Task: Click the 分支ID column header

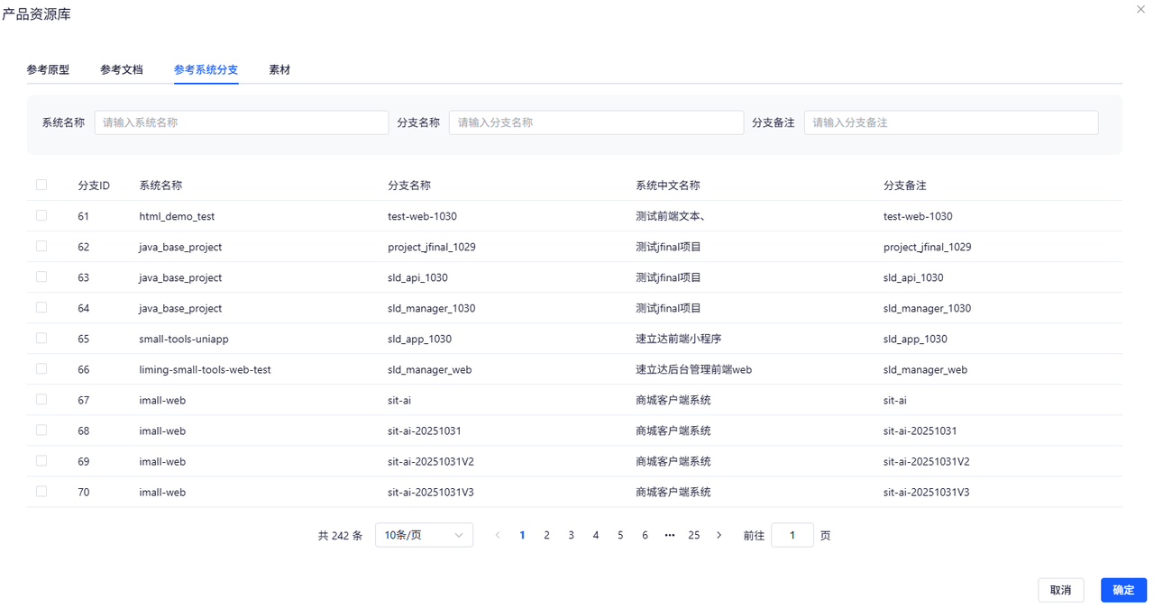Action: [94, 186]
